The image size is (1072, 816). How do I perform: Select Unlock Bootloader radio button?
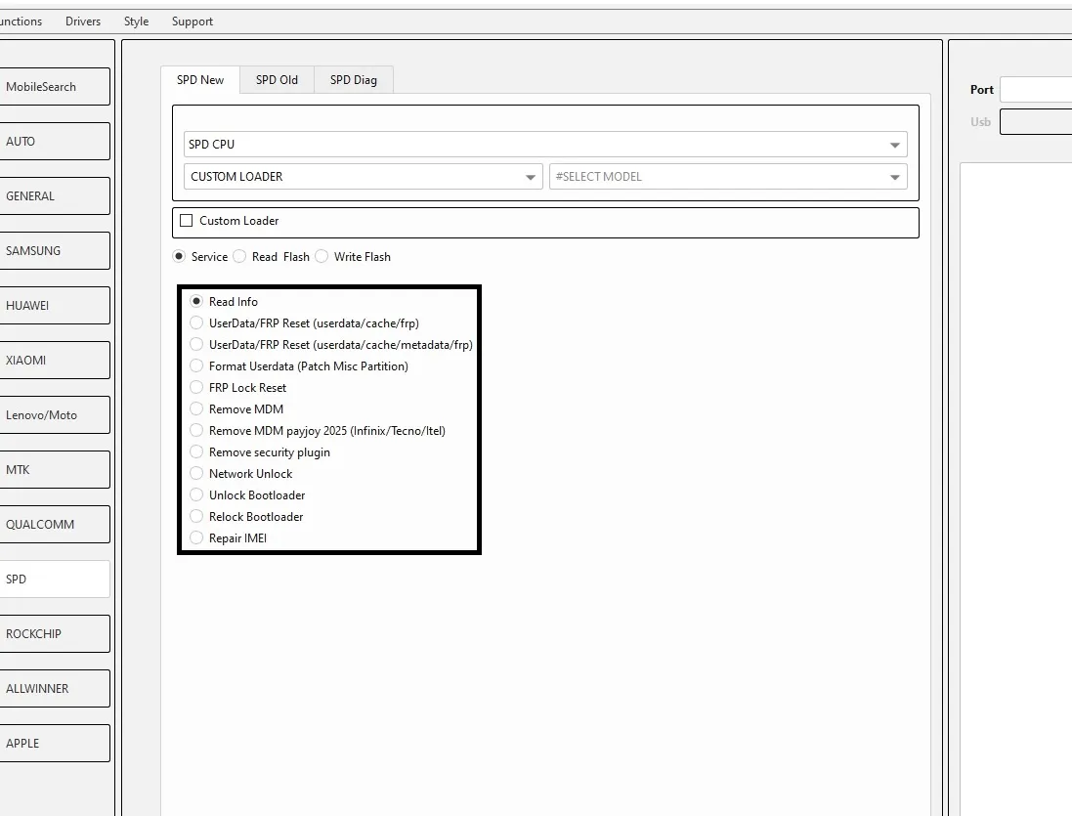[197, 495]
